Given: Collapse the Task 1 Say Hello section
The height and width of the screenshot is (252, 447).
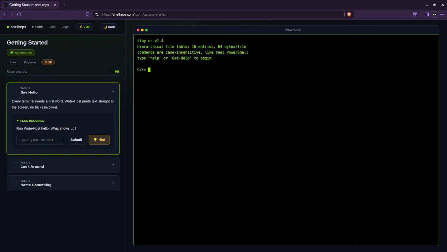Looking at the screenshot, I should [x=113, y=91].
